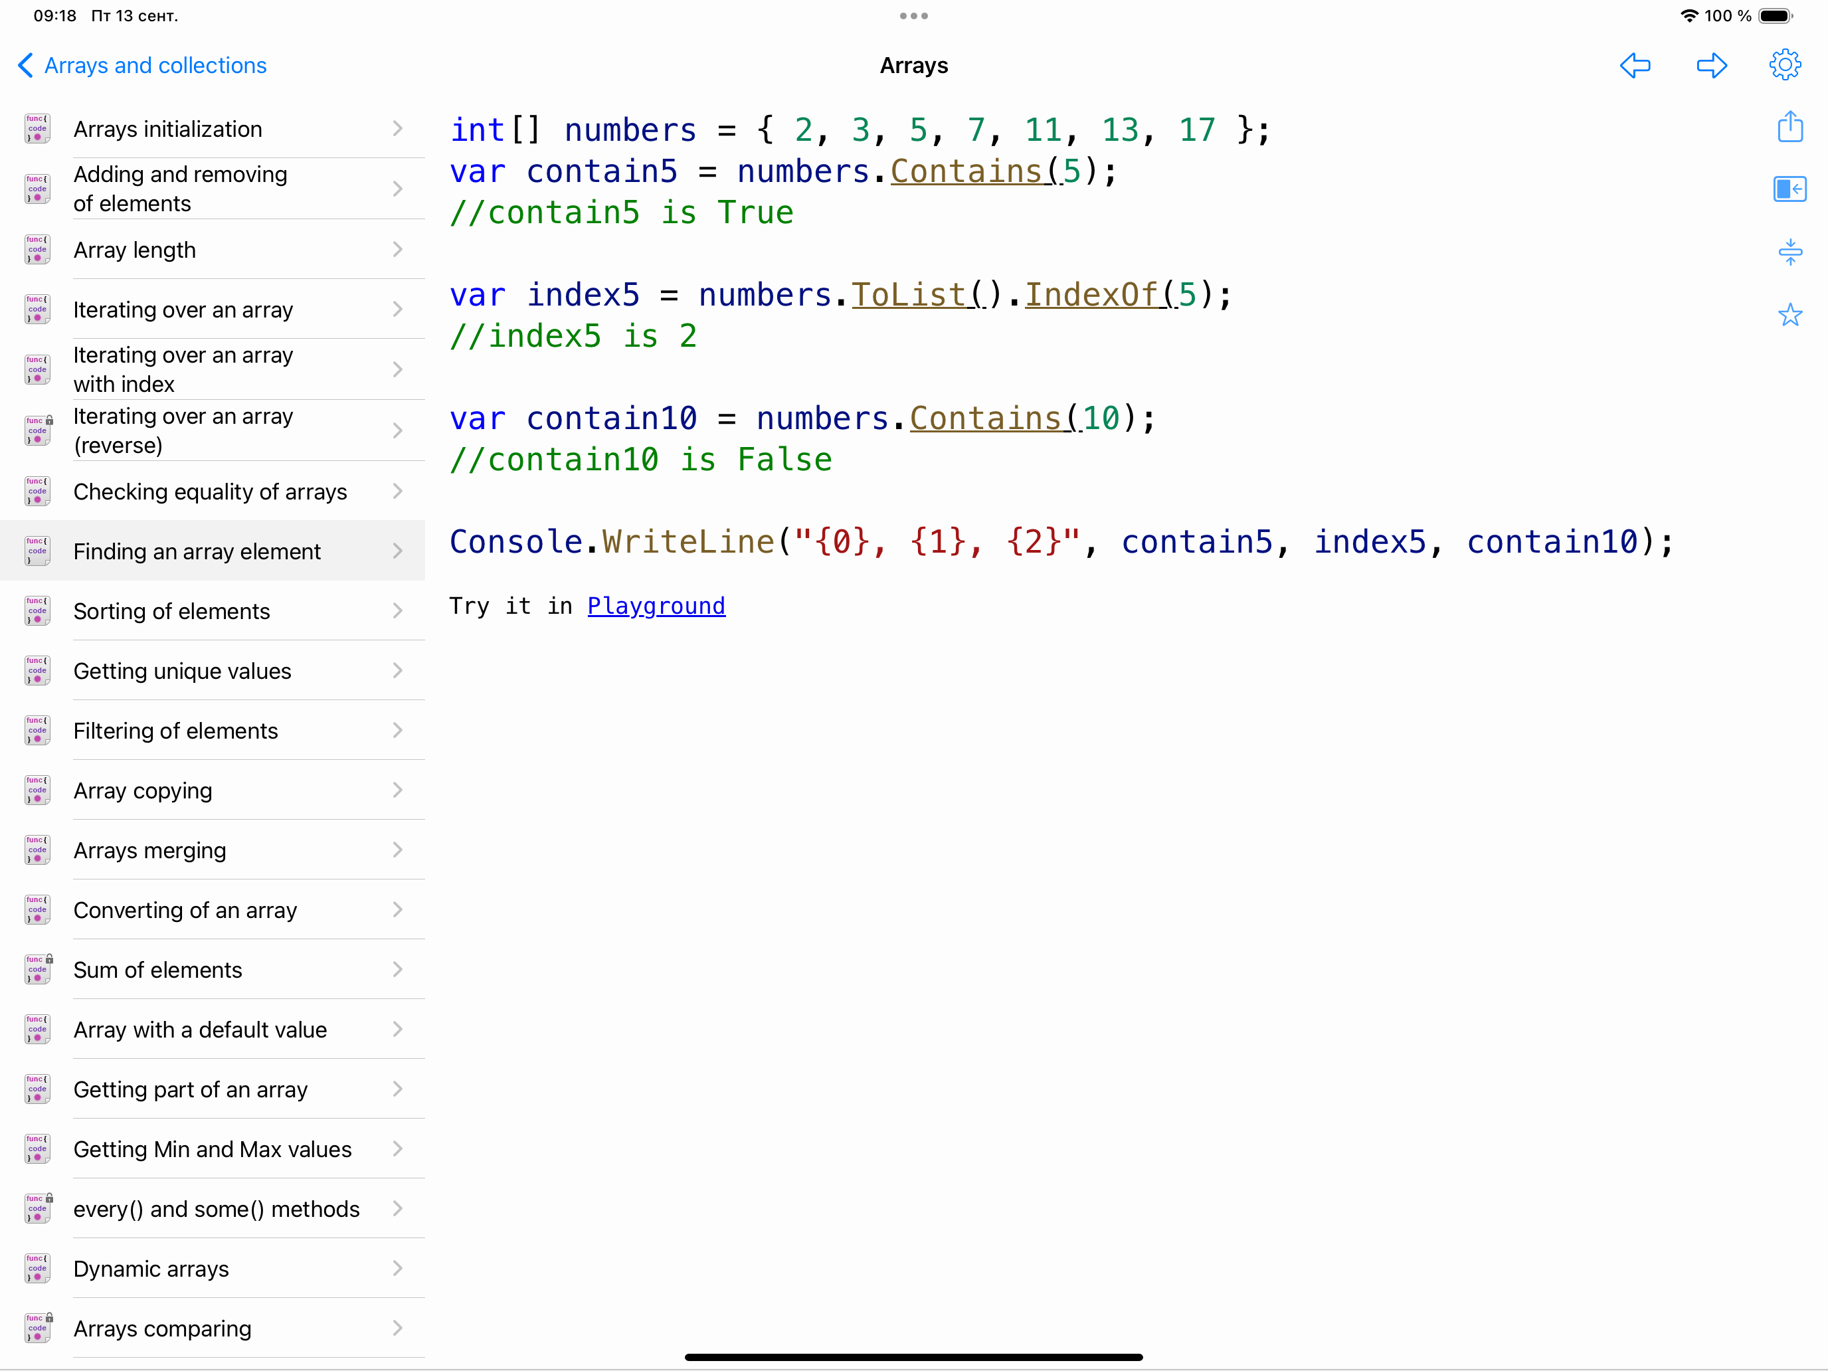
Task: Click locked code icon beside every() and some()
Action: point(37,1209)
